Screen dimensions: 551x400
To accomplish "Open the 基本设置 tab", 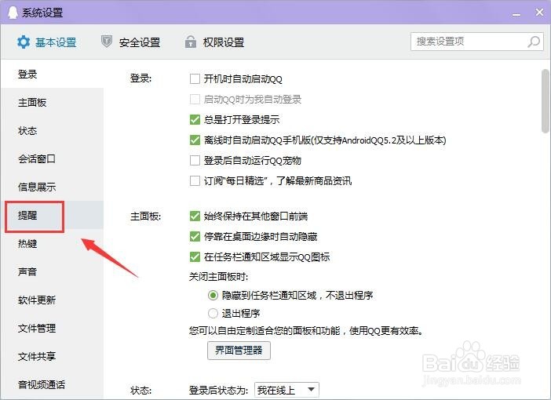I will point(46,42).
